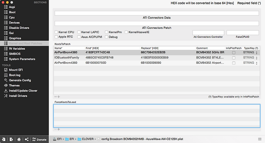The image size is (265, 143).
Task: Open the Acpi section
Action: 12,7
